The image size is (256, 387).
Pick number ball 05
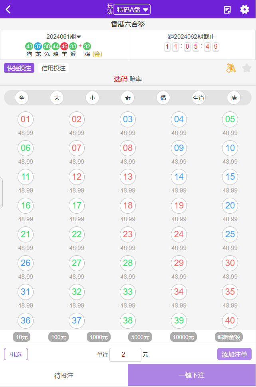(x=230, y=119)
